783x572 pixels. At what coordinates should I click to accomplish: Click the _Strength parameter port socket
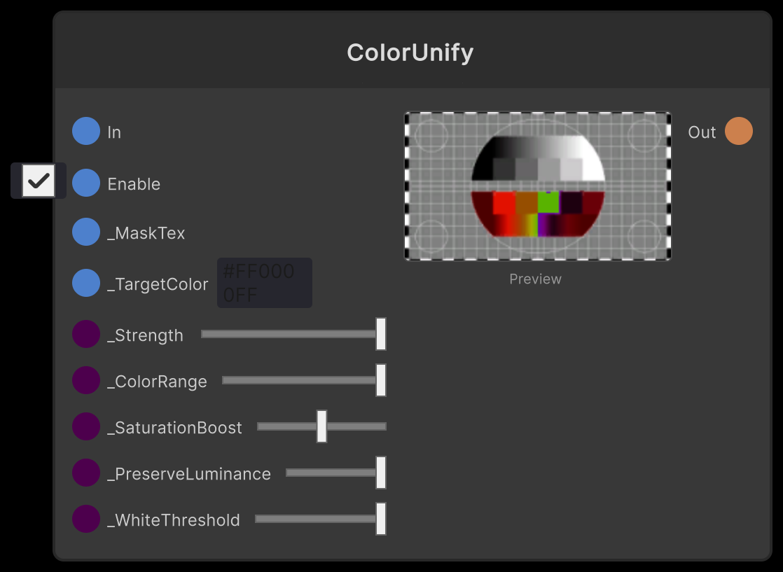[x=86, y=334]
